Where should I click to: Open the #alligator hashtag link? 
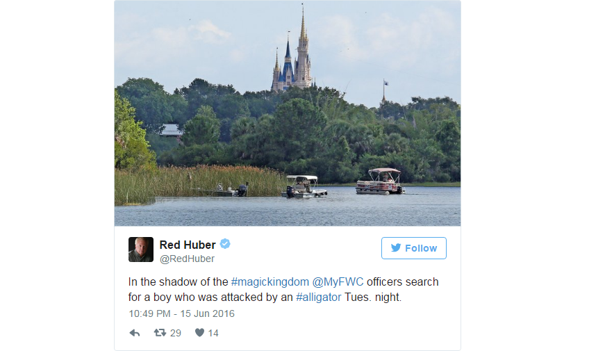[x=318, y=297]
